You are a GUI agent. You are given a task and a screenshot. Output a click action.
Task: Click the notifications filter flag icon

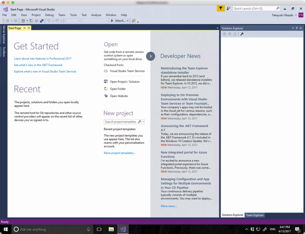pos(220,9)
